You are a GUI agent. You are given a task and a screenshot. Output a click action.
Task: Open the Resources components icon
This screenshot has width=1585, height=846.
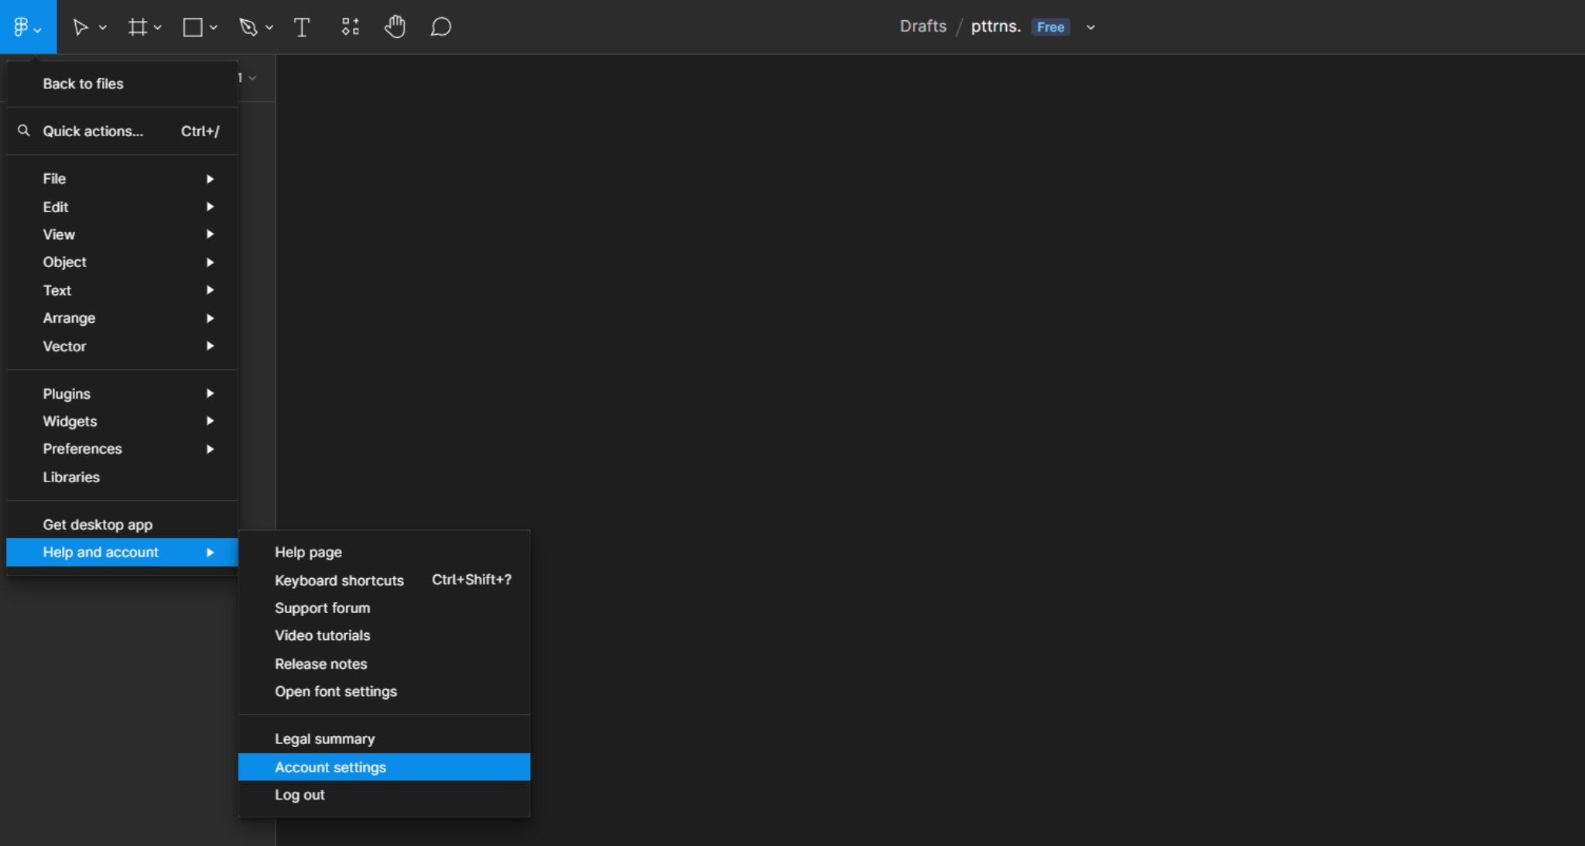click(351, 27)
